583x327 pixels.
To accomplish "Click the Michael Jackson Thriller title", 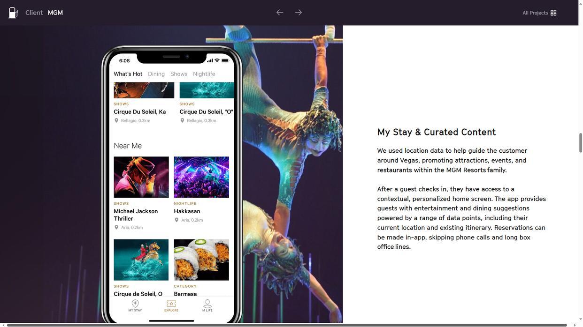I will pos(136,215).
